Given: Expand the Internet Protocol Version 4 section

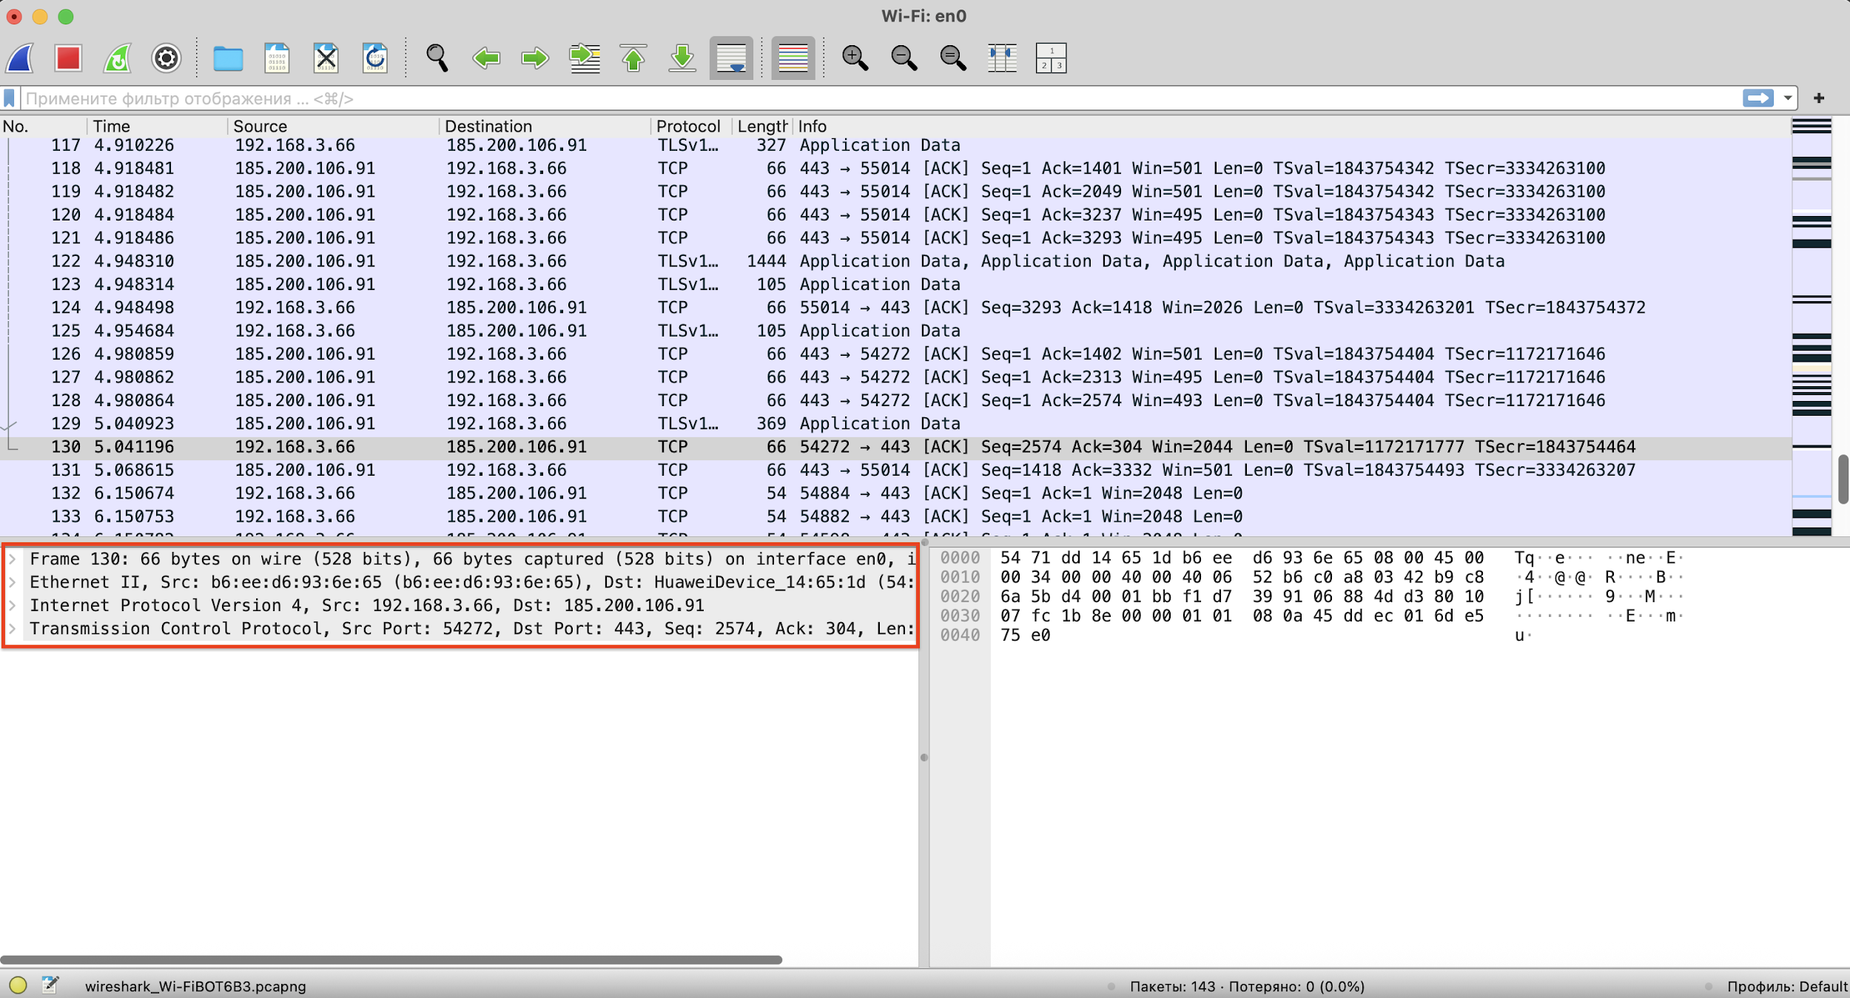Looking at the screenshot, I should coord(13,605).
